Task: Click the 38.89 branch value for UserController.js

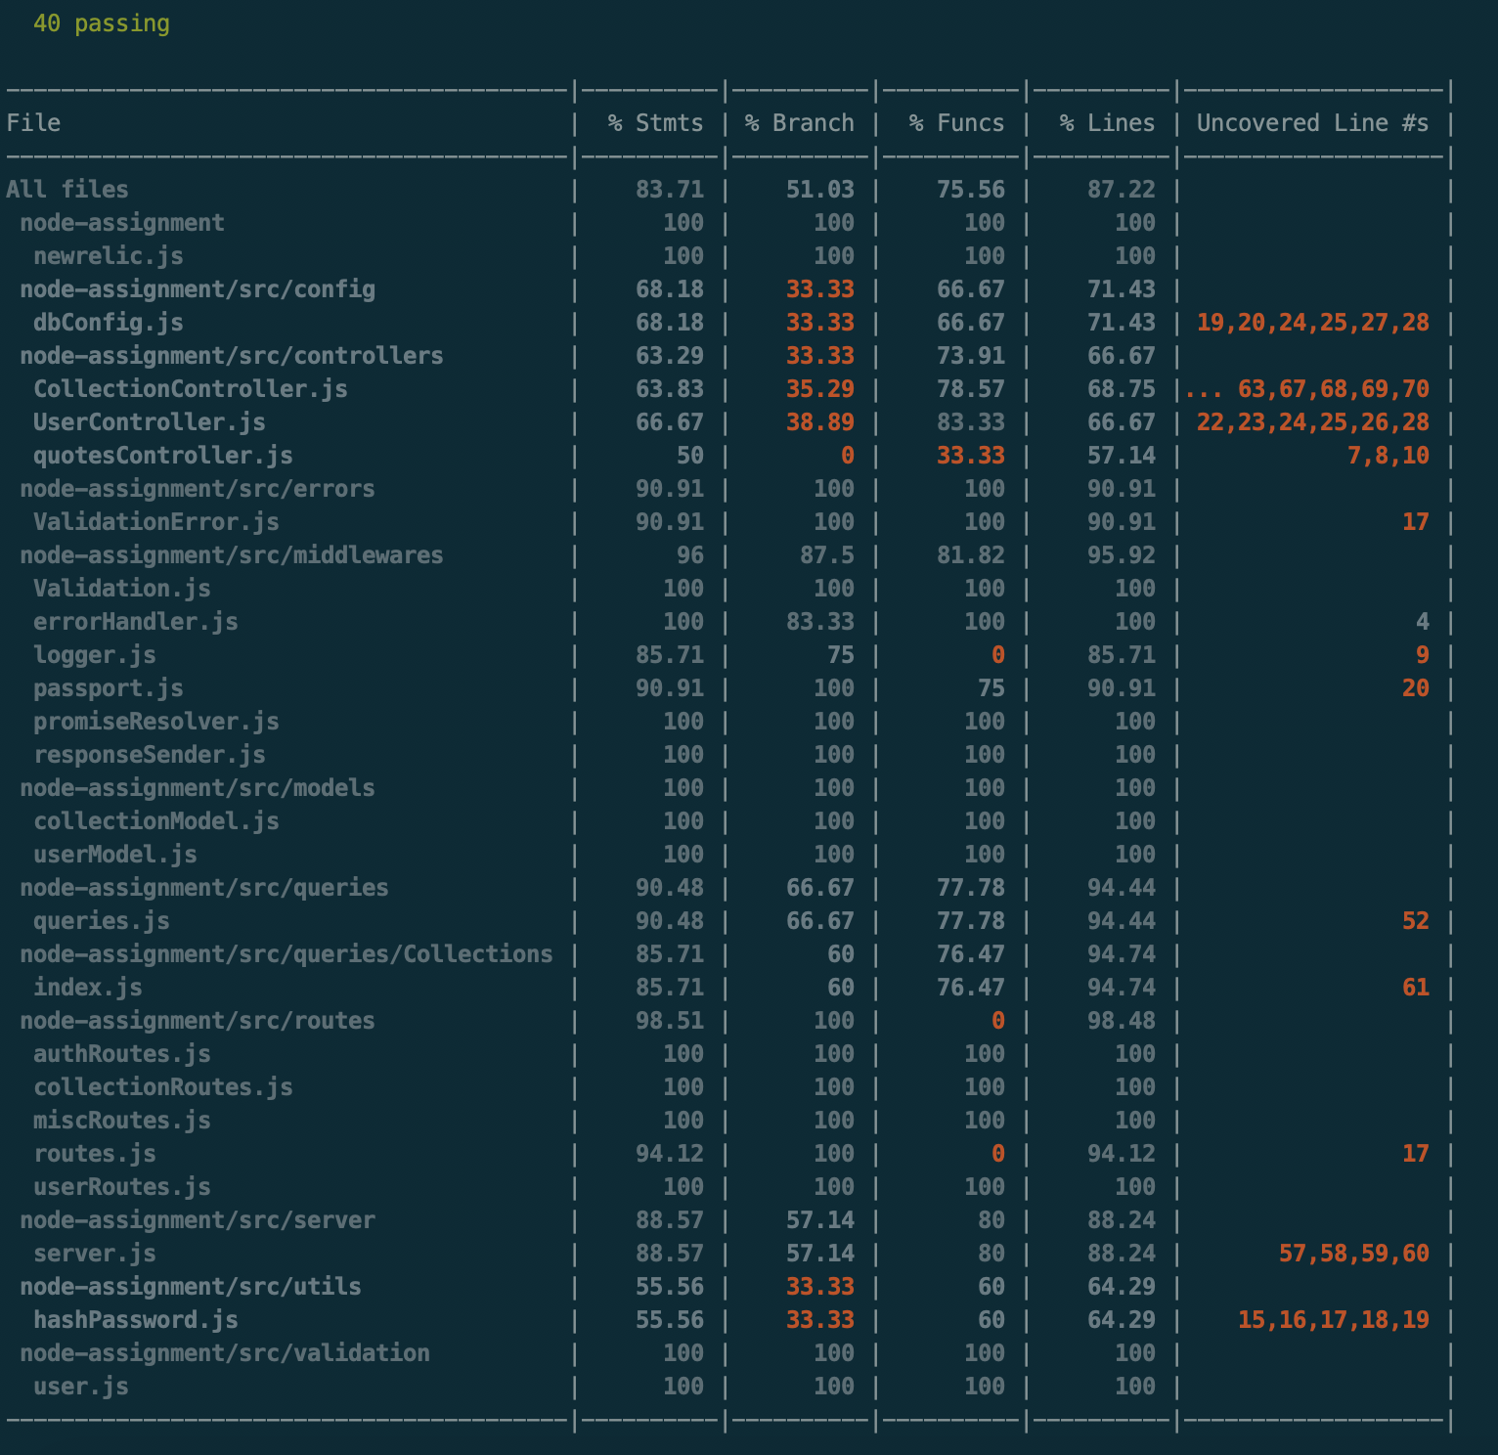Action: [x=820, y=422]
